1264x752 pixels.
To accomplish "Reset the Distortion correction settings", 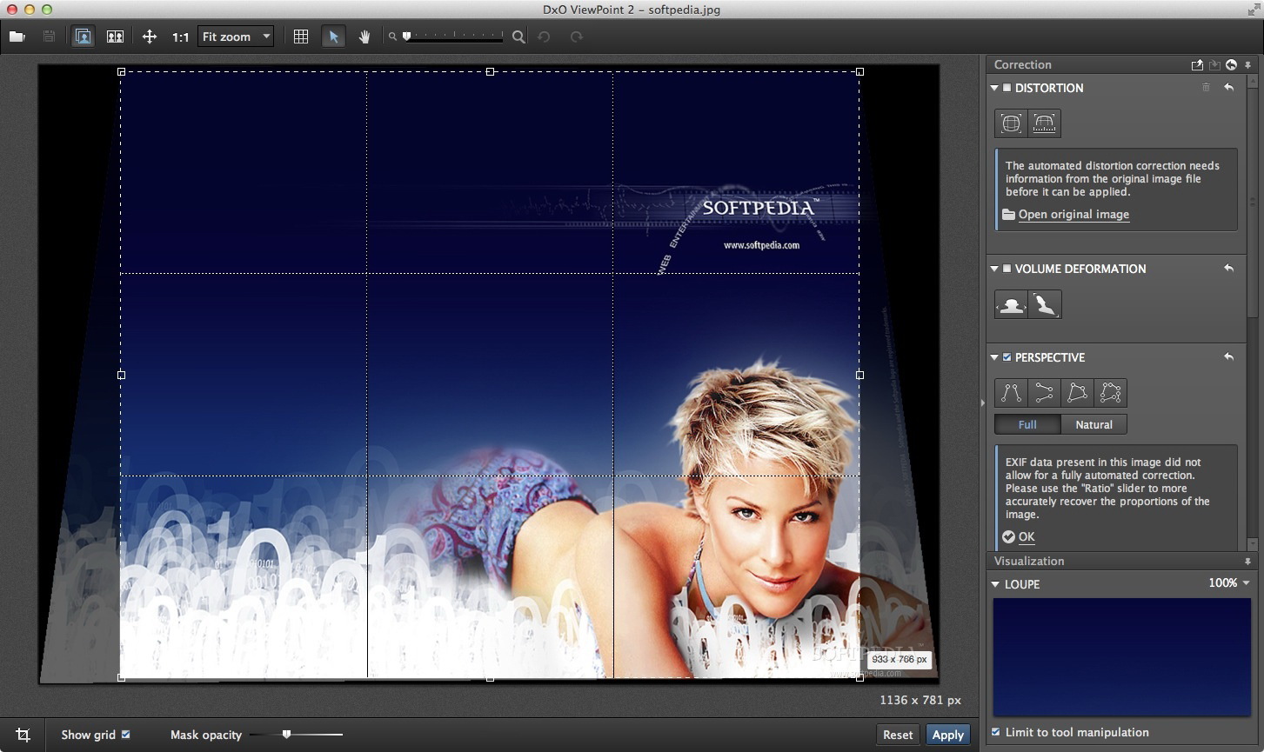I will [x=1228, y=88].
